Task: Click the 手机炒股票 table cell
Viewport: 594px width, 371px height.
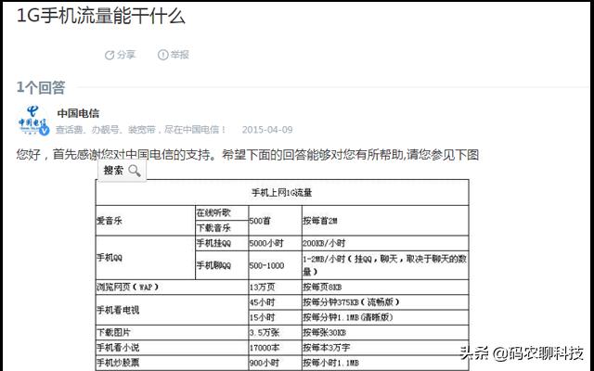Action: click(172, 363)
